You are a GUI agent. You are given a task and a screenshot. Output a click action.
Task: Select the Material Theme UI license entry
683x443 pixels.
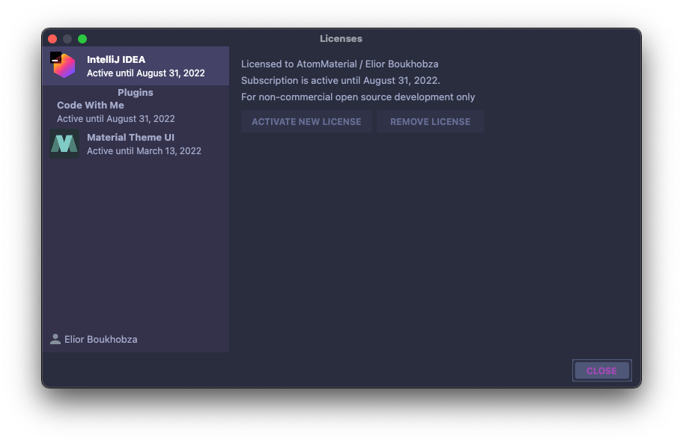136,144
